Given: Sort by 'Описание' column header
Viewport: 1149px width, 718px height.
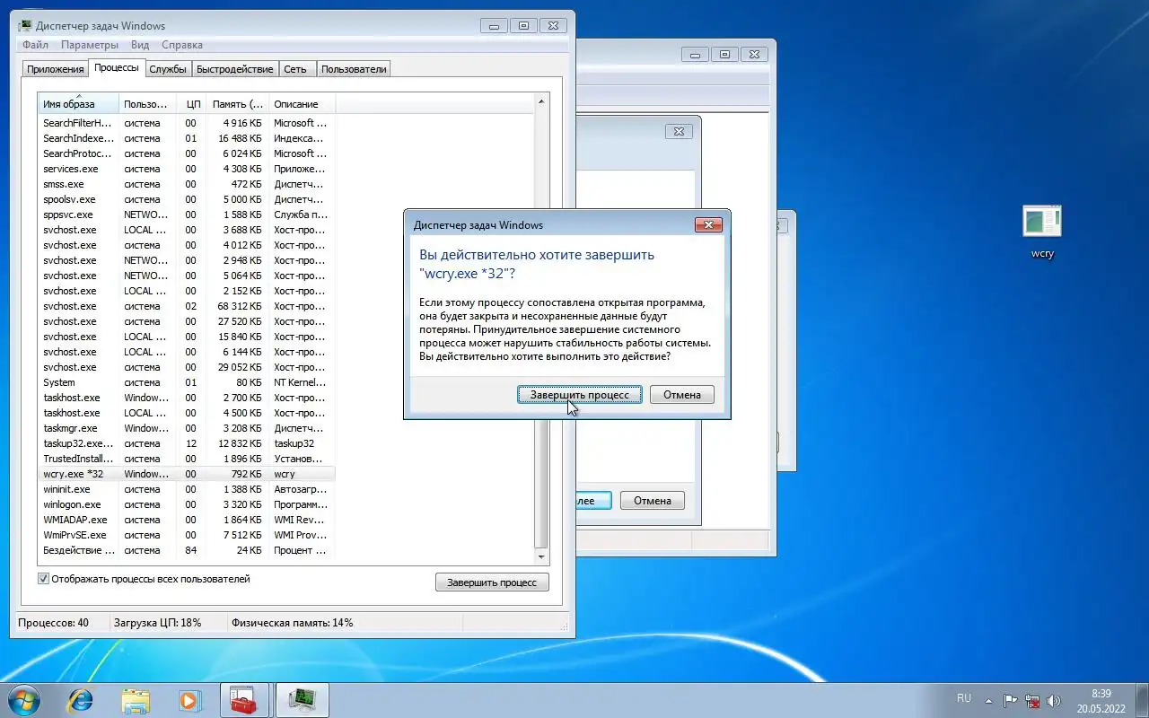Looking at the screenshot, I should (x=301, y=103).
